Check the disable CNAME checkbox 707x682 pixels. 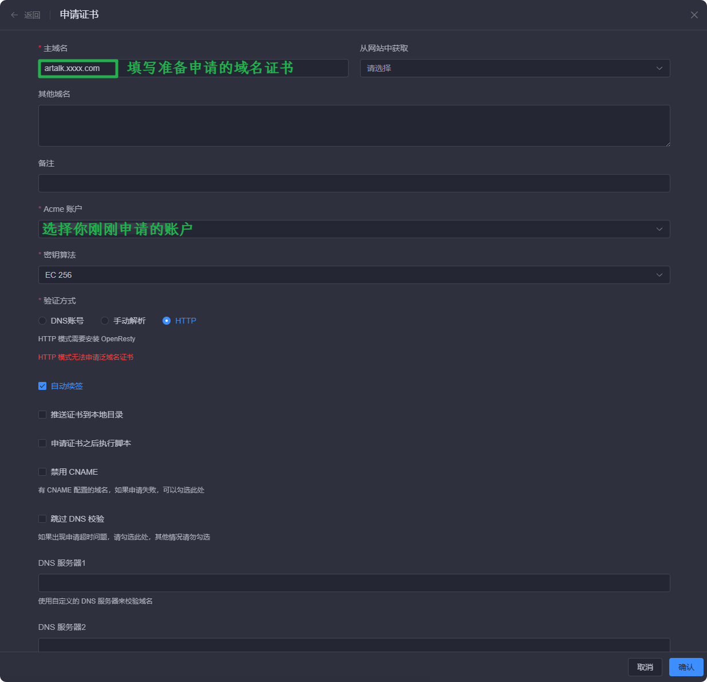(x=42, y=472)
